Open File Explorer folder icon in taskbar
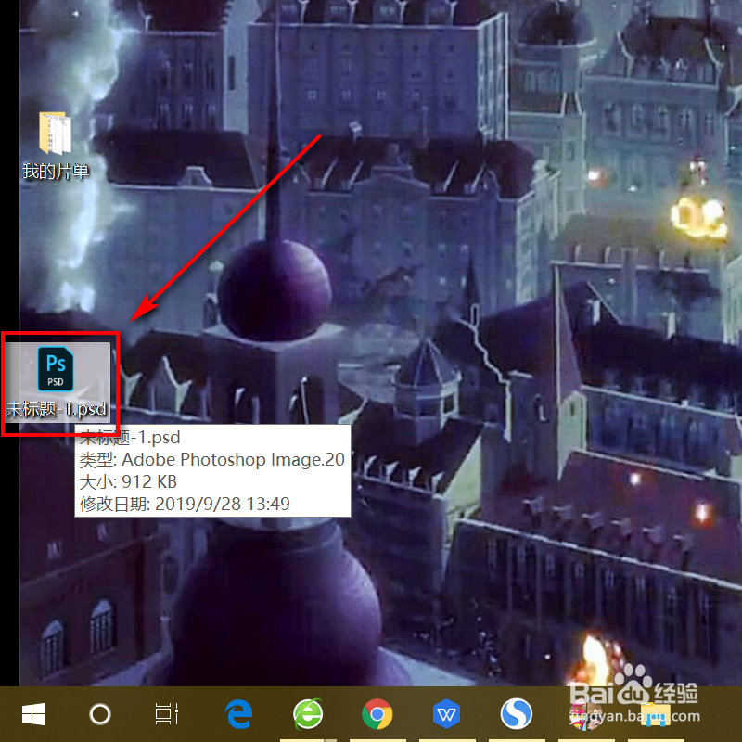 coord(656,714)
